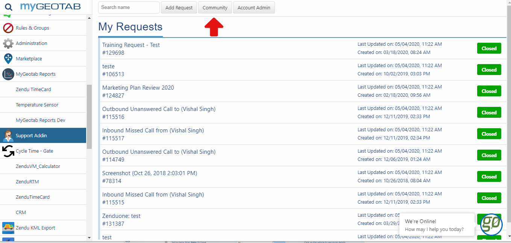This screenshot has width=511, height=243.
Task: Select Temperature Sensor in the sidebar
Action: (37, 105)
